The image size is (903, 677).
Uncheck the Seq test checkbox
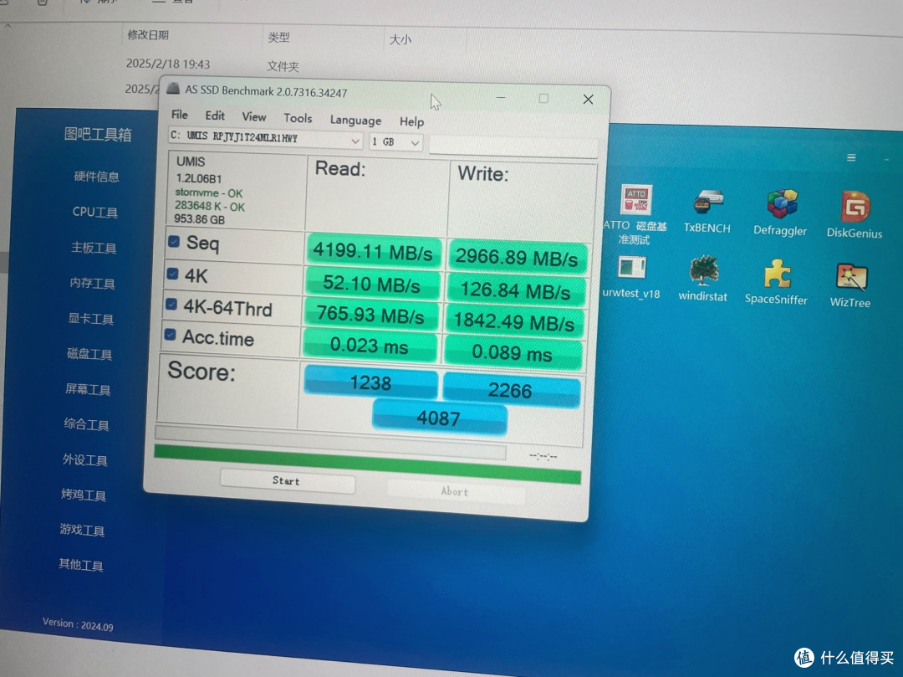(x=174, y=241)
